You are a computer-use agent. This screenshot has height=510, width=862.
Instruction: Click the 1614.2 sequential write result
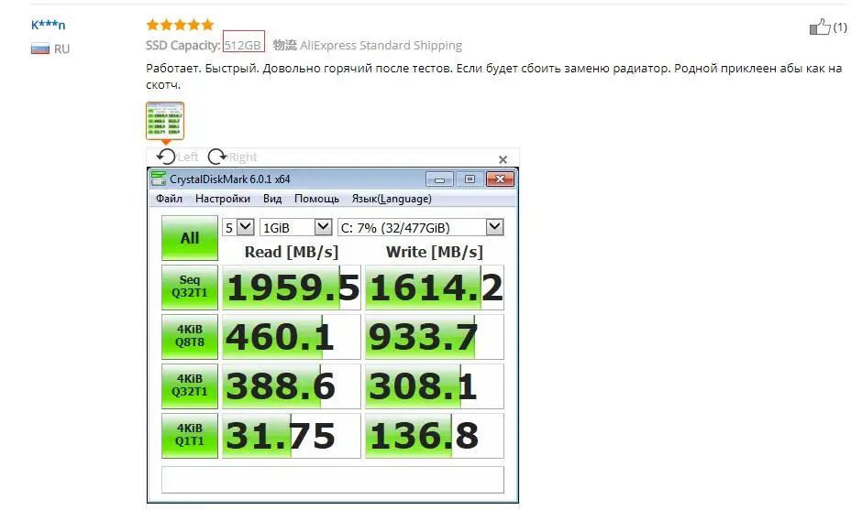(435, 288)
